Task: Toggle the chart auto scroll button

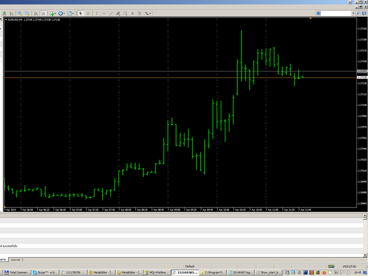Action: pyautogui.click(x=36, y=13)
